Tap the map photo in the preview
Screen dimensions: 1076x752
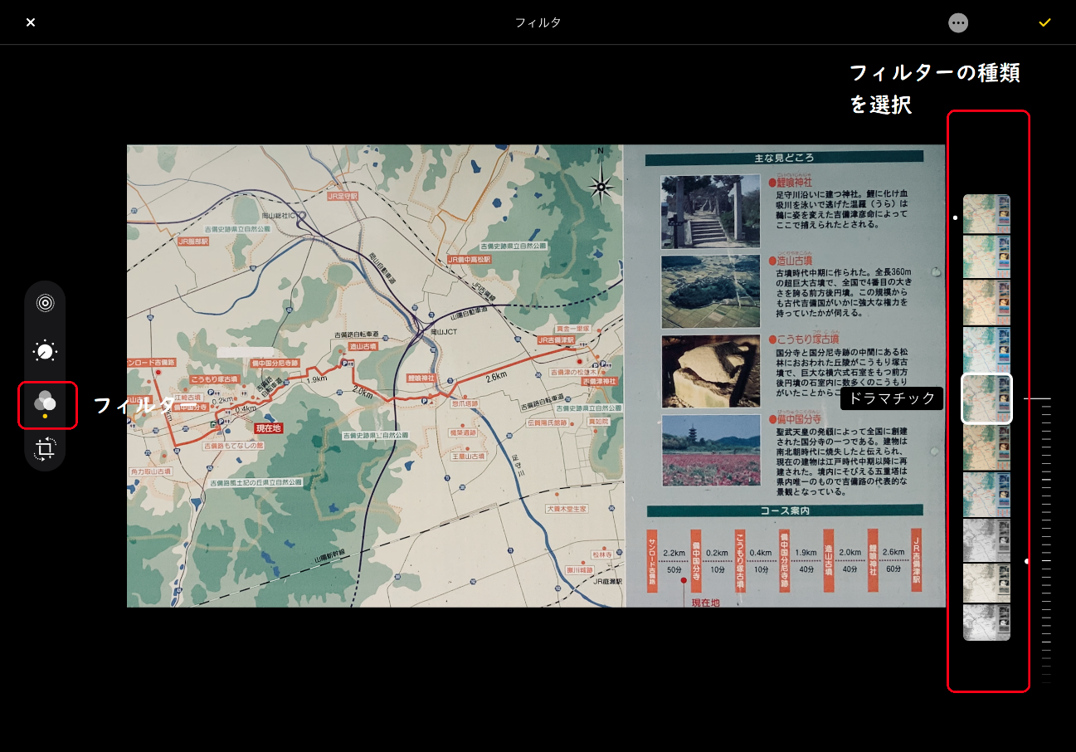tap(536, 376)
